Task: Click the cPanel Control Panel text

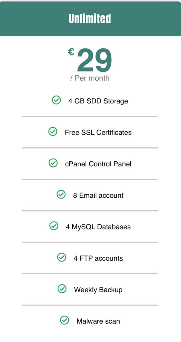Action: pos(98,164)
